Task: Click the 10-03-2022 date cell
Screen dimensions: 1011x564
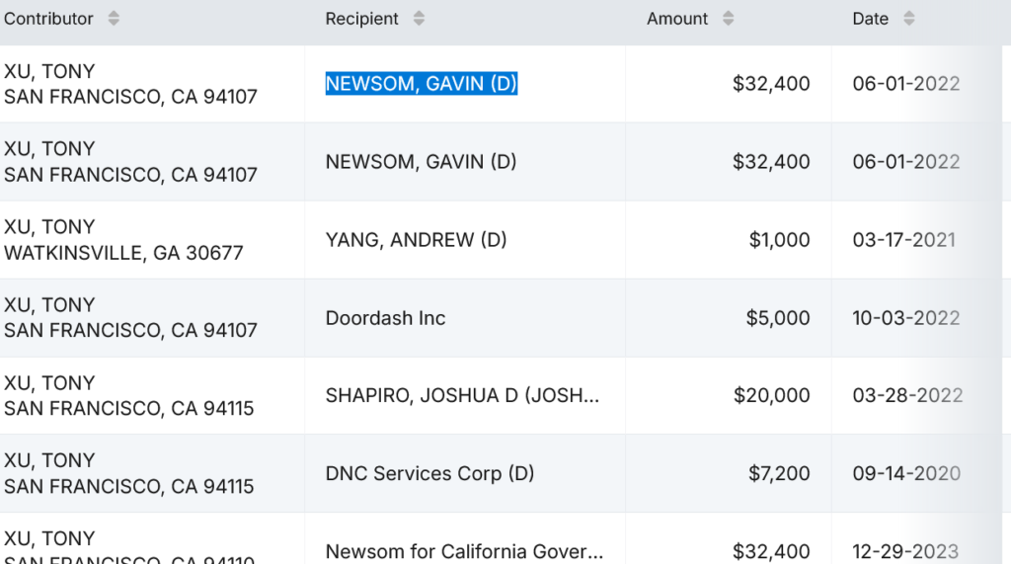Action: coord(905,318)
